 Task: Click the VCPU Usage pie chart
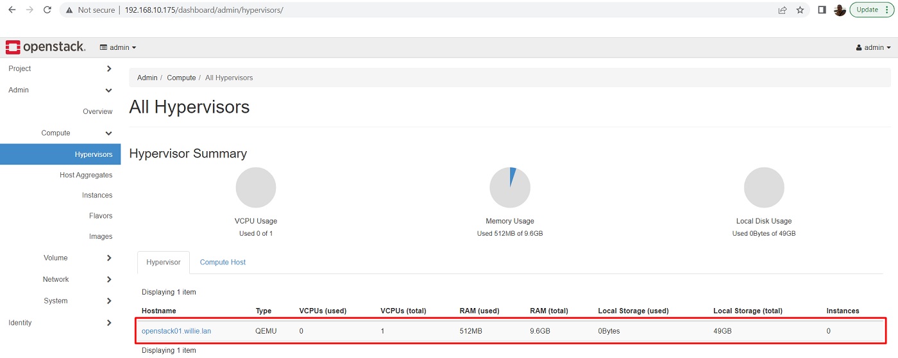point(256,188)
